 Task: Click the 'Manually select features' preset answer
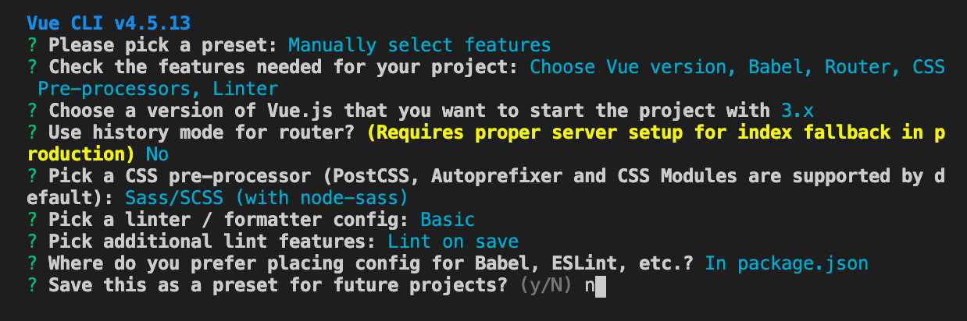(x=419, y=44)
